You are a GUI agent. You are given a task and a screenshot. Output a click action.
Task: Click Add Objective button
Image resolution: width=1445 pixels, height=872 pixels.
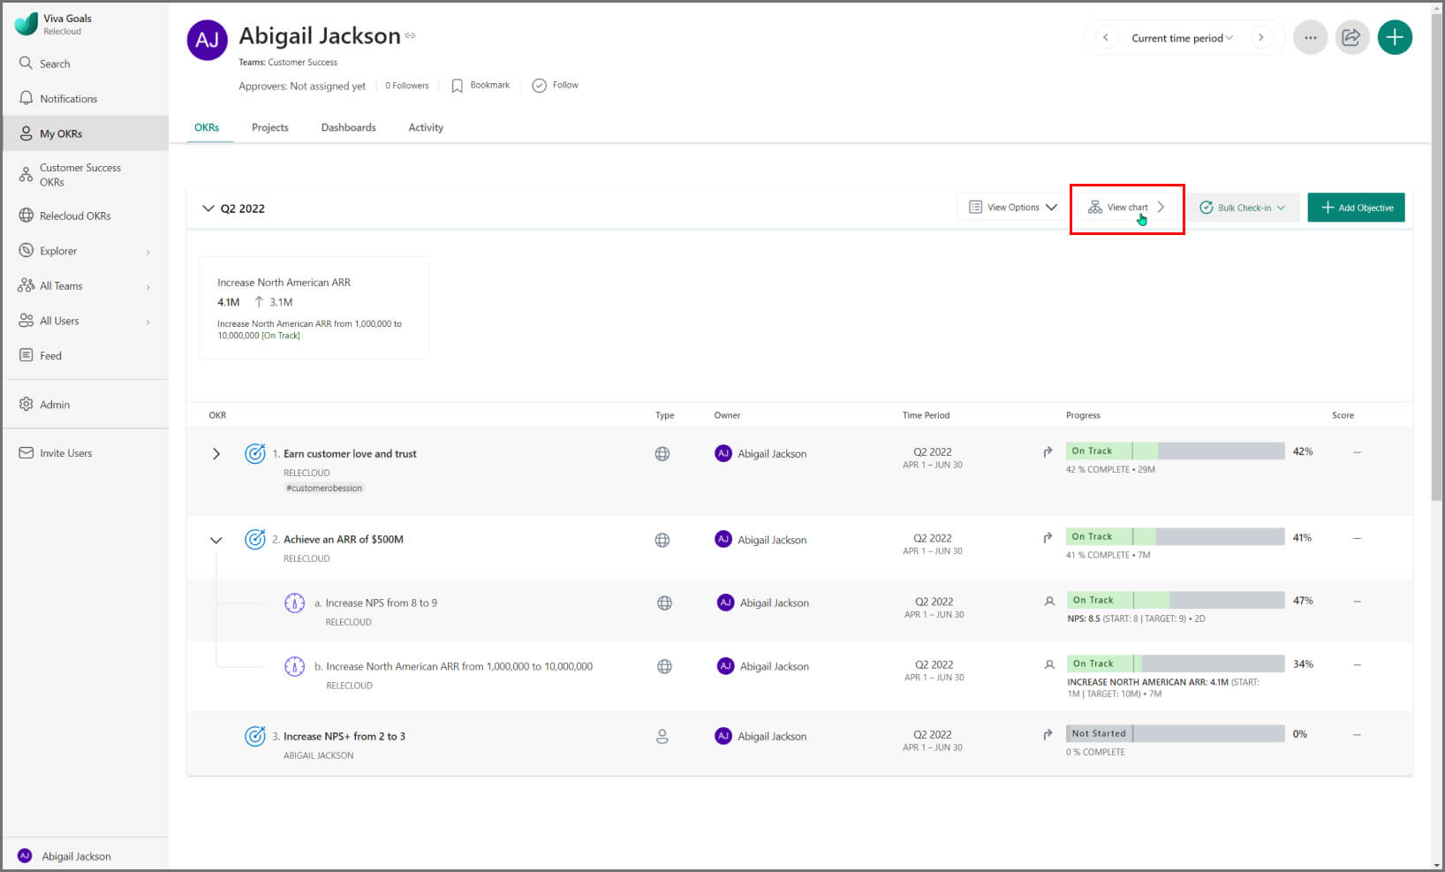(x=1356, y=208)
